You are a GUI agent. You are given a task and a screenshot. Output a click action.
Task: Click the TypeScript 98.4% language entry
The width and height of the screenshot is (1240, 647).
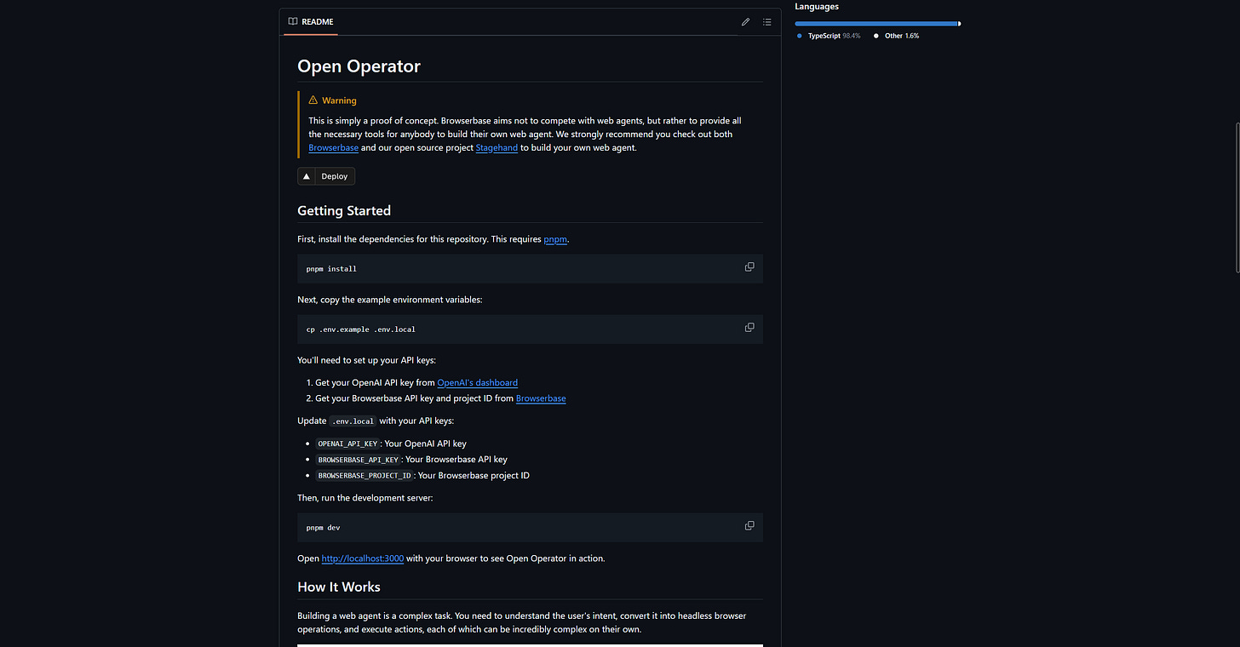click(829, 36)
